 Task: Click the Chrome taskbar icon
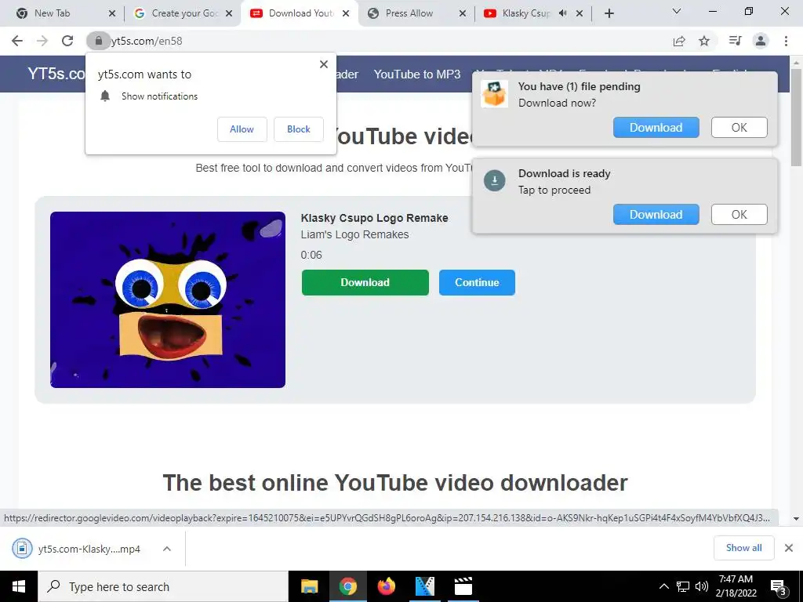point(347,586)
